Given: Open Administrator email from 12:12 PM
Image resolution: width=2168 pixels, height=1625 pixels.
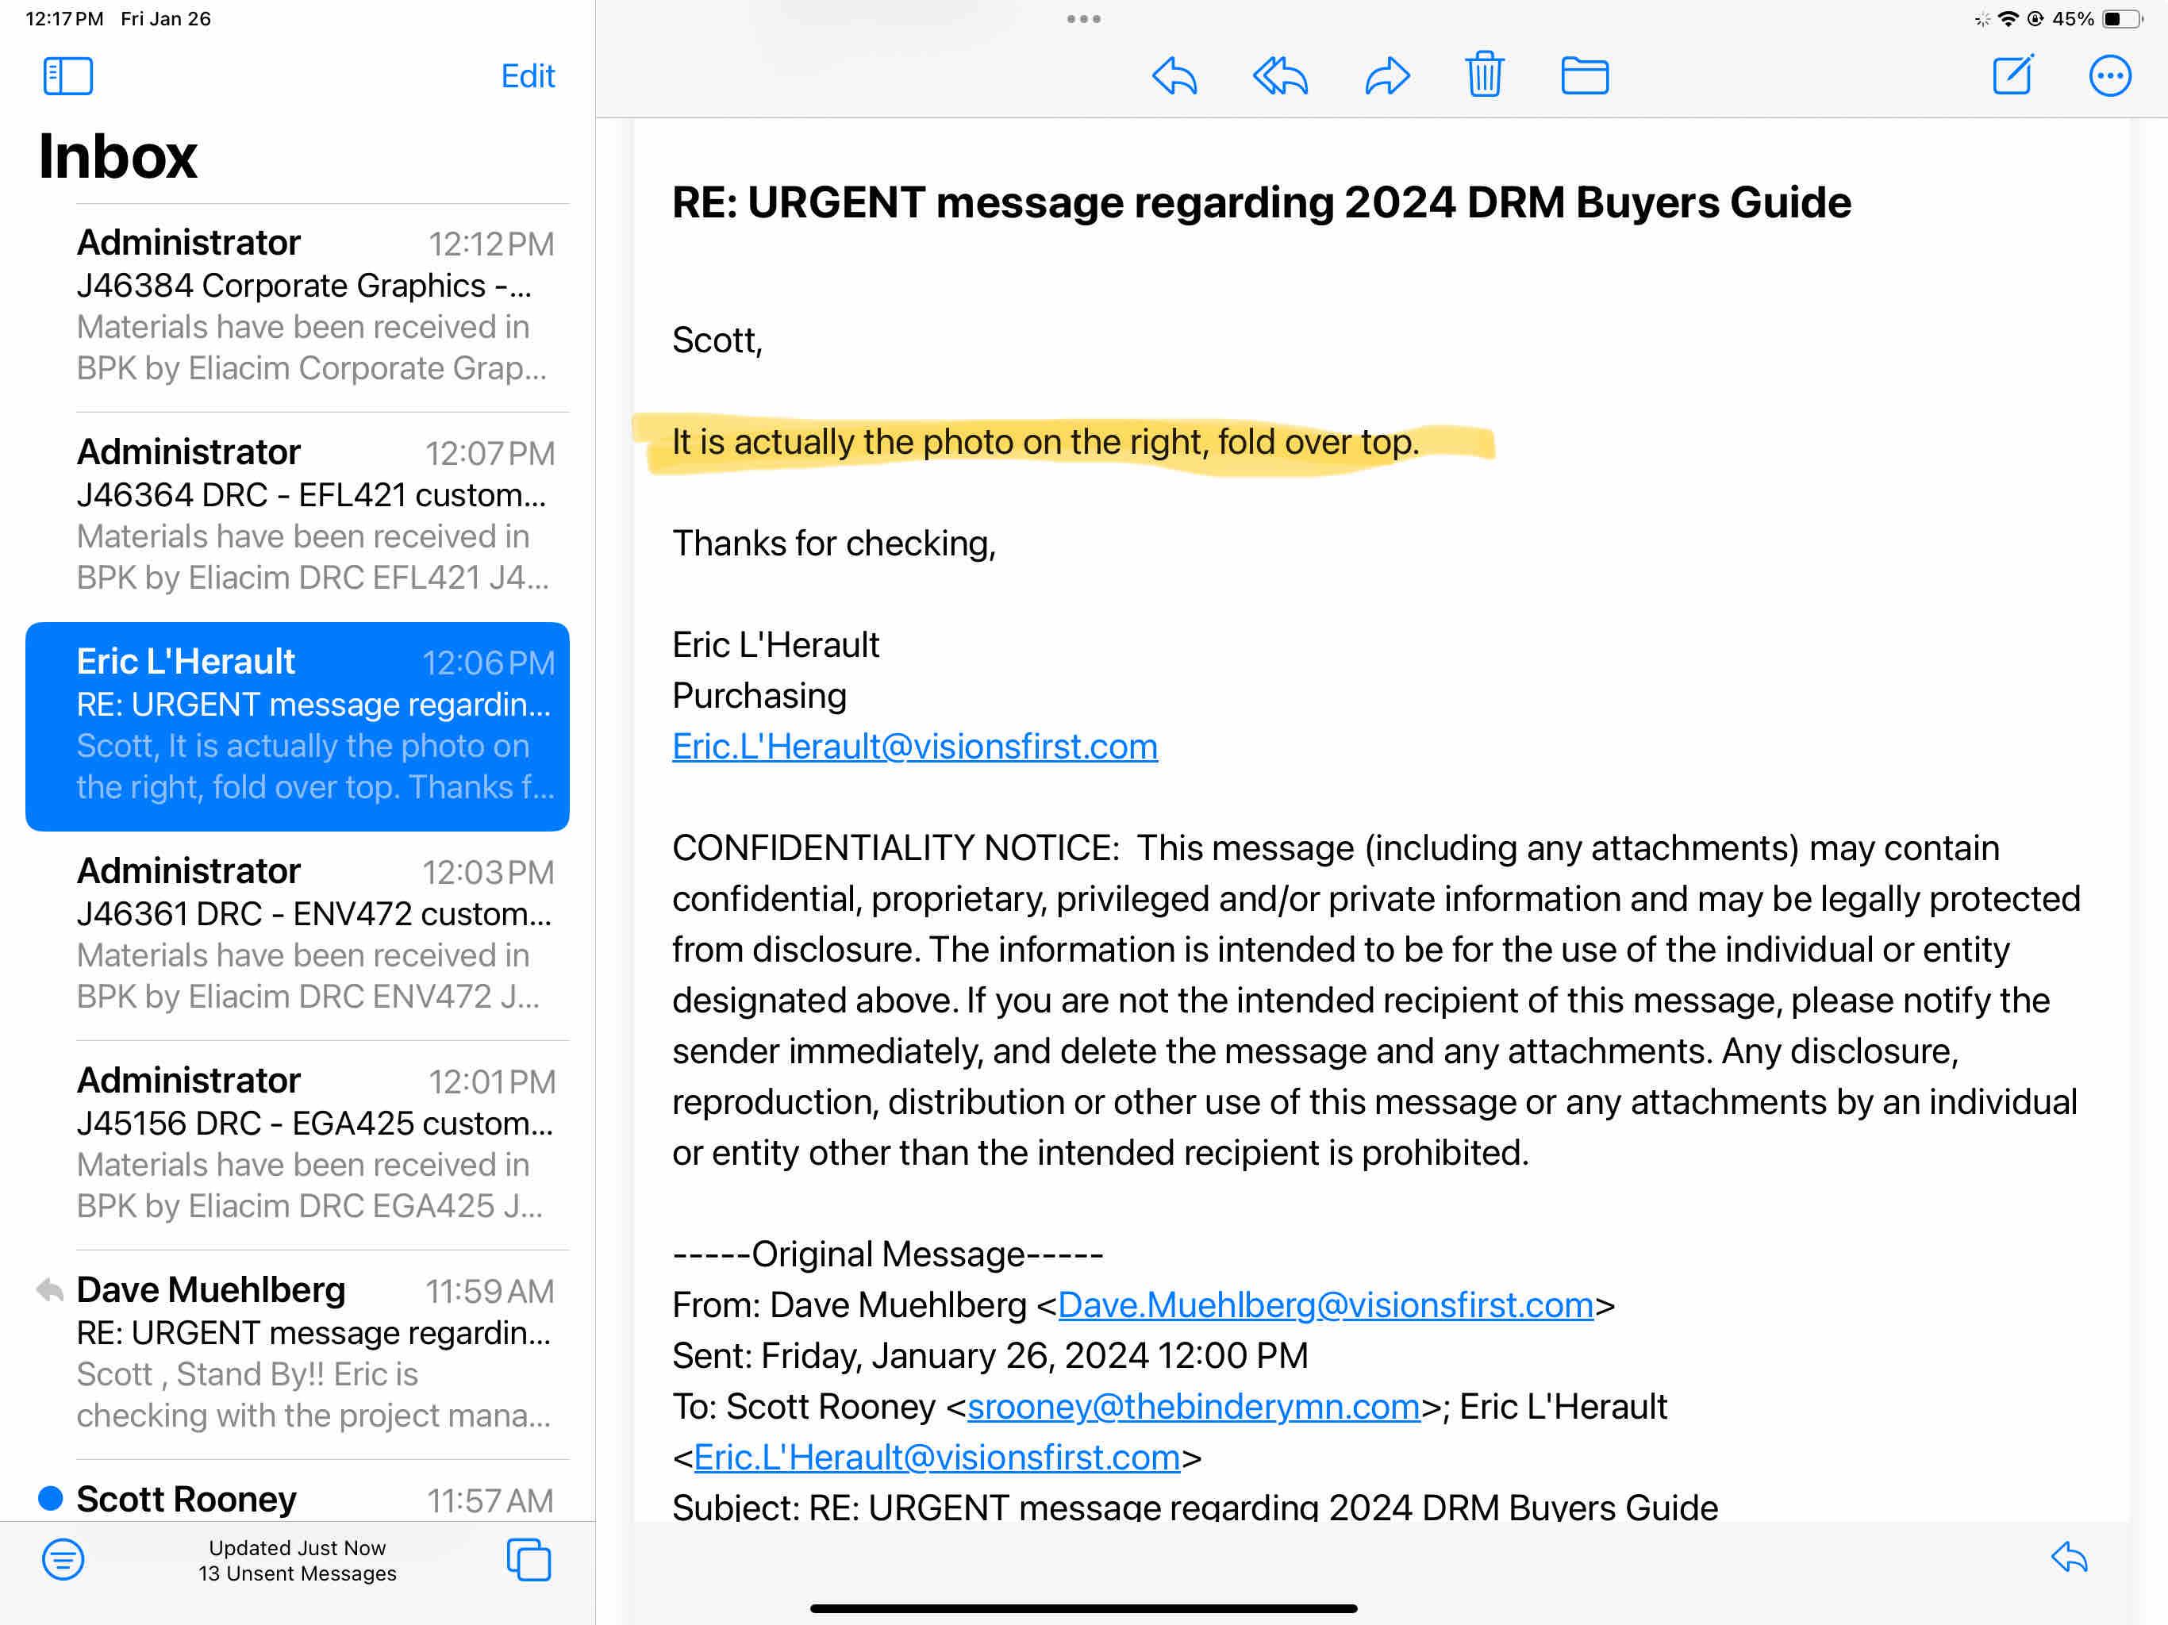Looking at the screenshot, I should (313, 305).
